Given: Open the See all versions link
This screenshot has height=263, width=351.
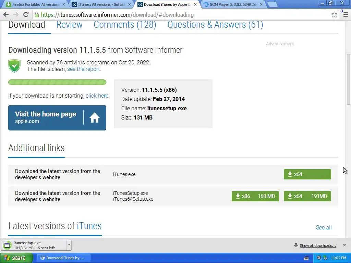Looking at the screenshot, I should tap(324, 227).
